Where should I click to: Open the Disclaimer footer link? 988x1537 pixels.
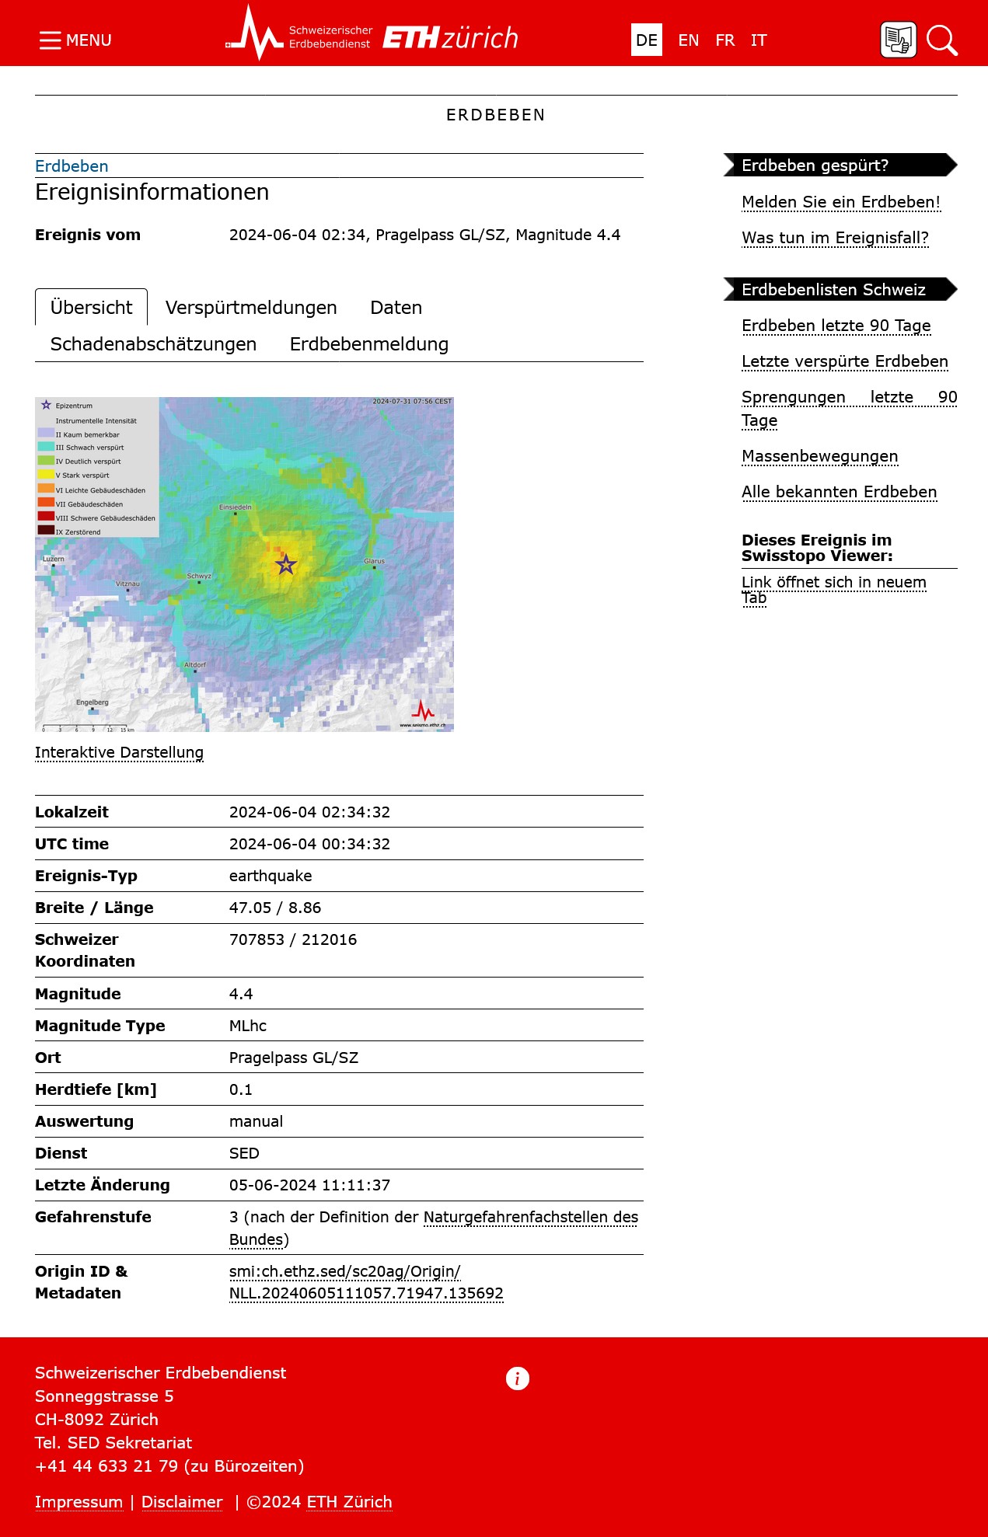[182, 1502]
